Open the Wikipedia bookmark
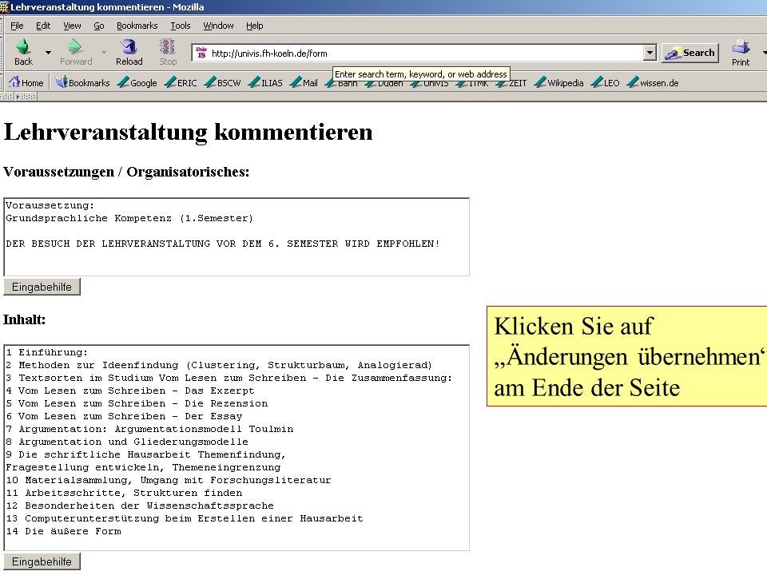 [x=559, y=82]
